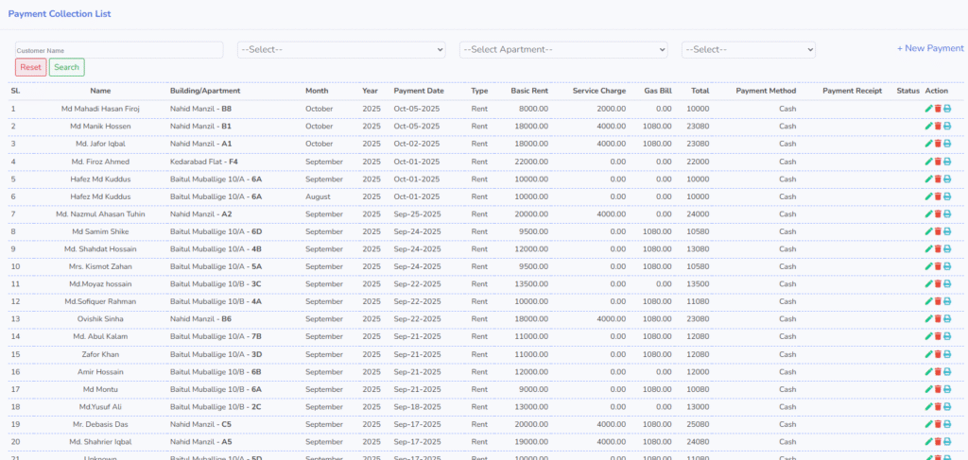
Task: Print Amir Hossain payment receipt
Action: (x=947, y=372)
